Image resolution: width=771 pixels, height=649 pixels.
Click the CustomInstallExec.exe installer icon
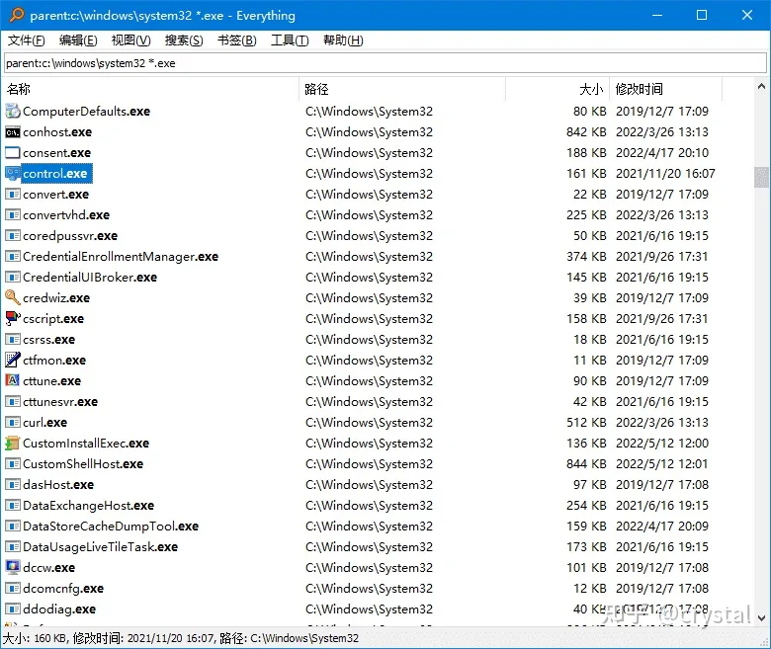click(x=13, y=444)
